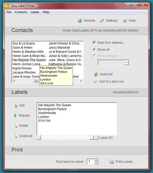Open the Contacts menu
Image resolution: width=153 pixels, height=173 pixels.
tap(21, 12)
